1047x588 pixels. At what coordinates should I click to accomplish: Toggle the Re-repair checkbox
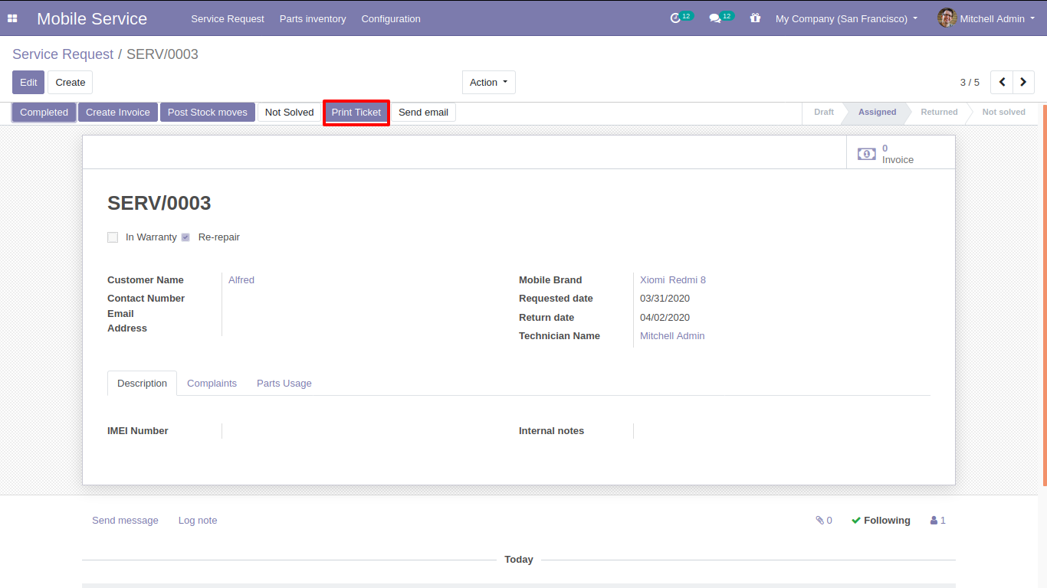[x=185, y=237]
